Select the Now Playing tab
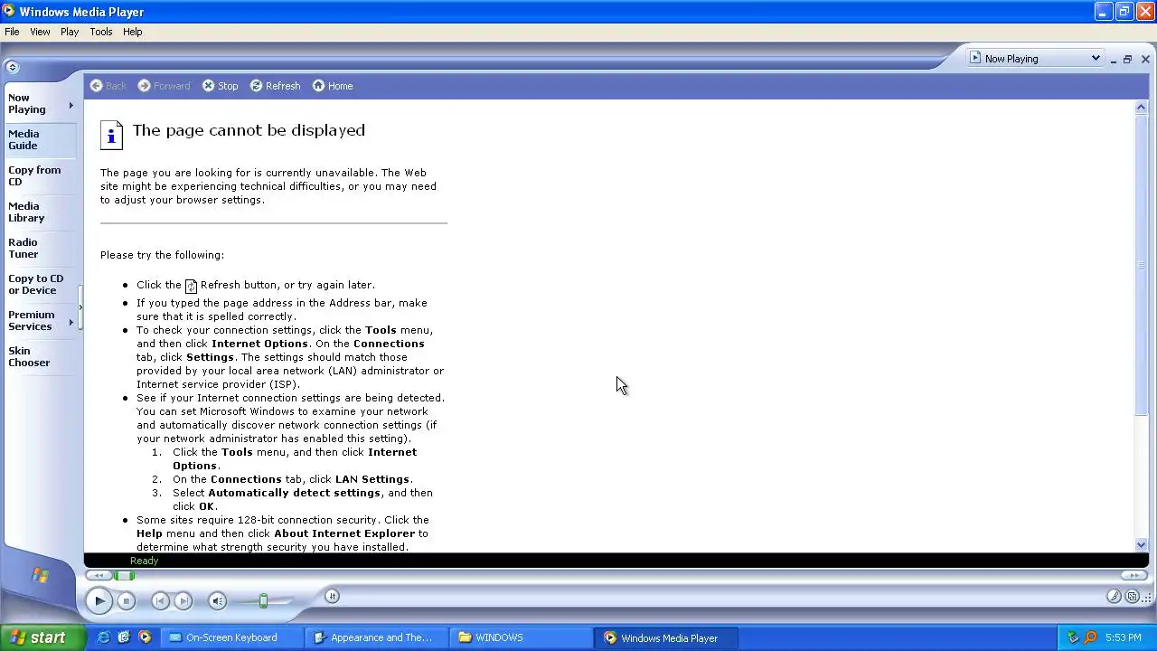The height and width of the screenshot is (651, 1157). tap(40, 104)
